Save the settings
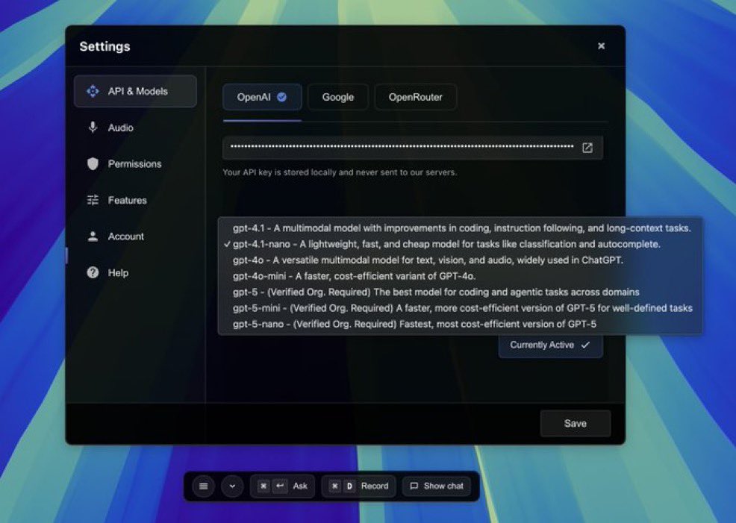Image resolution: width=736 pixels, height=523 pixels. (576, 424)
